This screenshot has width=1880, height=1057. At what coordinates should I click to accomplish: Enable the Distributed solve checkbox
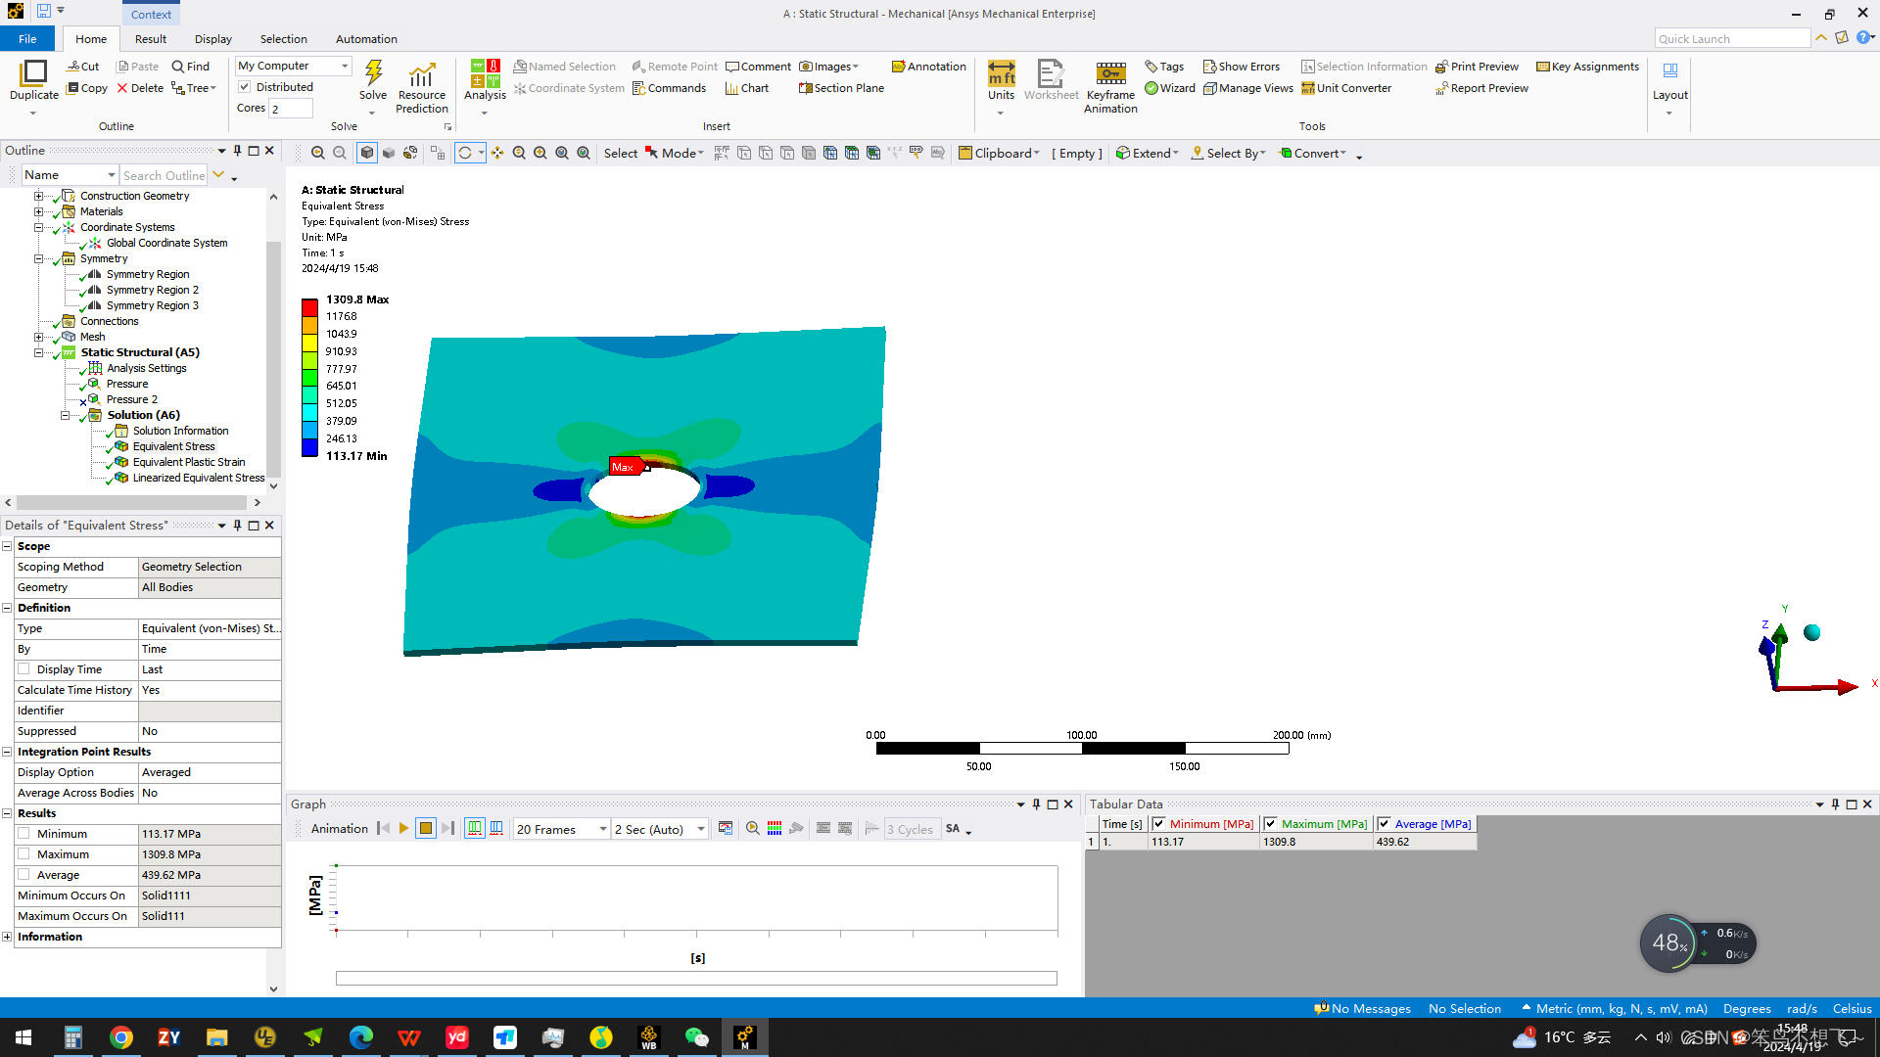(245, 87)
